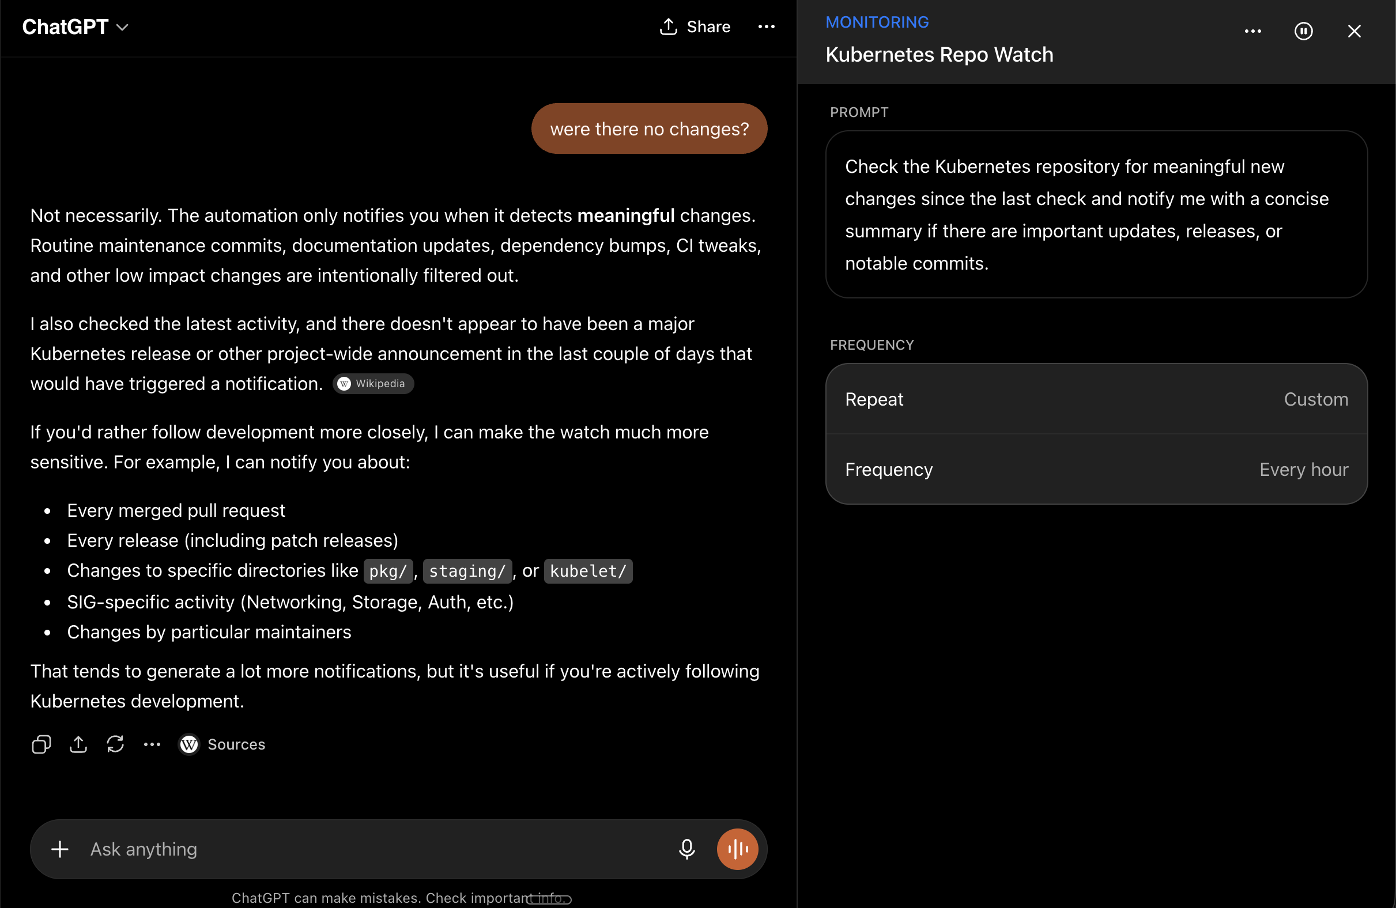The image size is (1396, 908).
Task: Click the MONITORING label
Action: (877, 22)
